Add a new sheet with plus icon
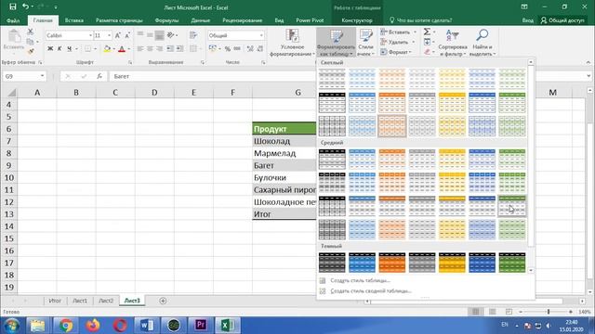The image size is (595, 334). 163,301
